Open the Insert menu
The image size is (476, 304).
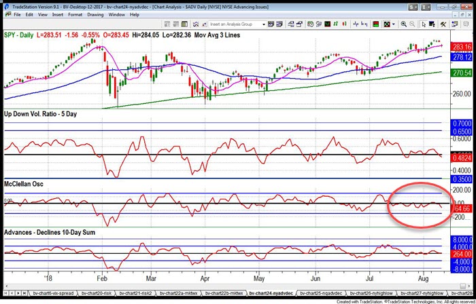[57, 14]
